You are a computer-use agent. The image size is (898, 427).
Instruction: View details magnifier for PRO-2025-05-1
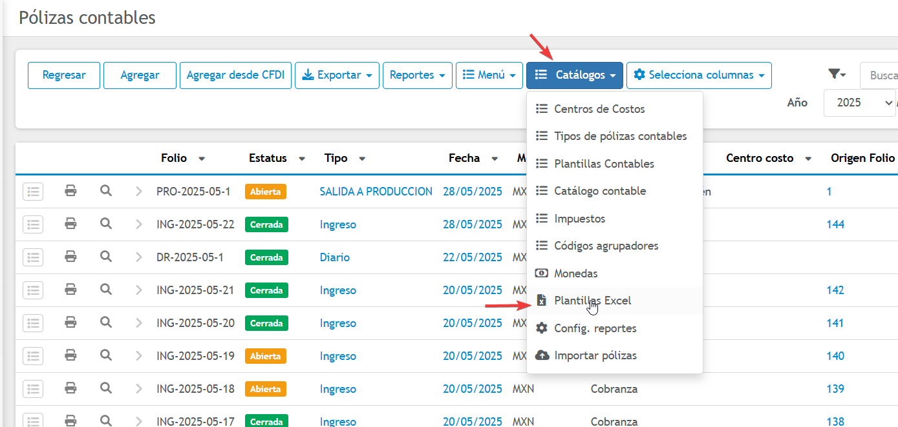(x=106, y=191)
